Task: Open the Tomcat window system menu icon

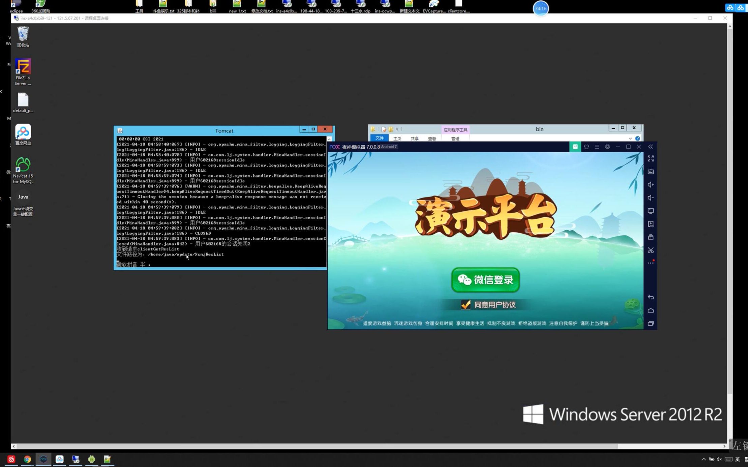Action: pyautogui.click(x=120, y=131)
